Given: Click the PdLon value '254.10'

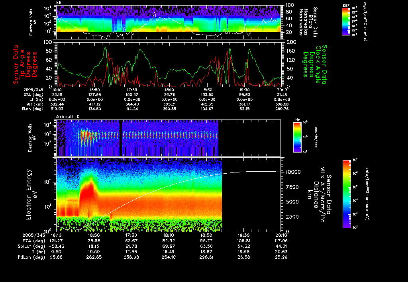Looking at the screenshot, I should tap(169, 257).
